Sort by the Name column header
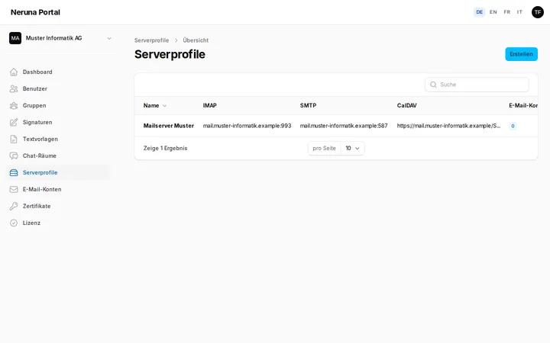The height and width of the screenshot is (343, 550). pos(154,106)
